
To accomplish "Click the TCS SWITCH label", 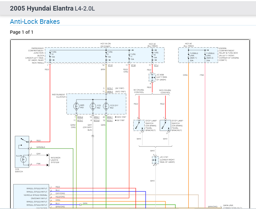I will click(19, 170).
